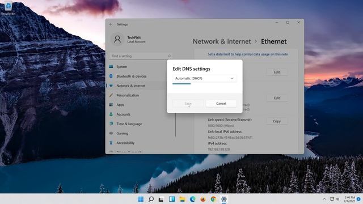Open Bluetooth & devices in sidebar
363x204 pixels.
131,76
